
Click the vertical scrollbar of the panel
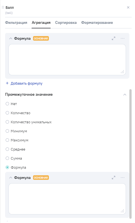click(130, 154)
